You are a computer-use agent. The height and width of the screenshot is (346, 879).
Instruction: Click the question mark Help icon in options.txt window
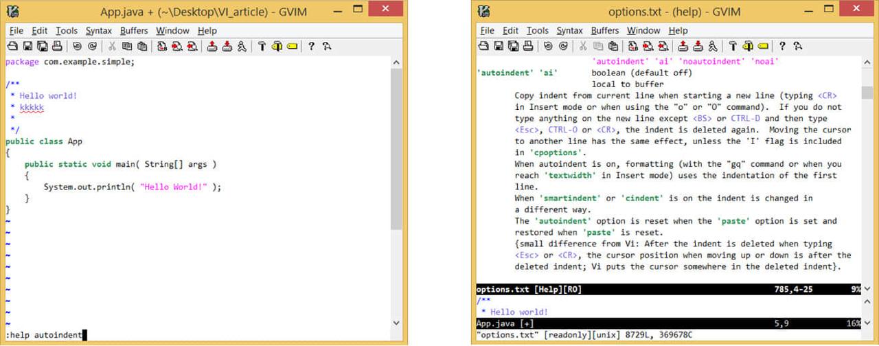pyautogui.click(x=781, y=46)
